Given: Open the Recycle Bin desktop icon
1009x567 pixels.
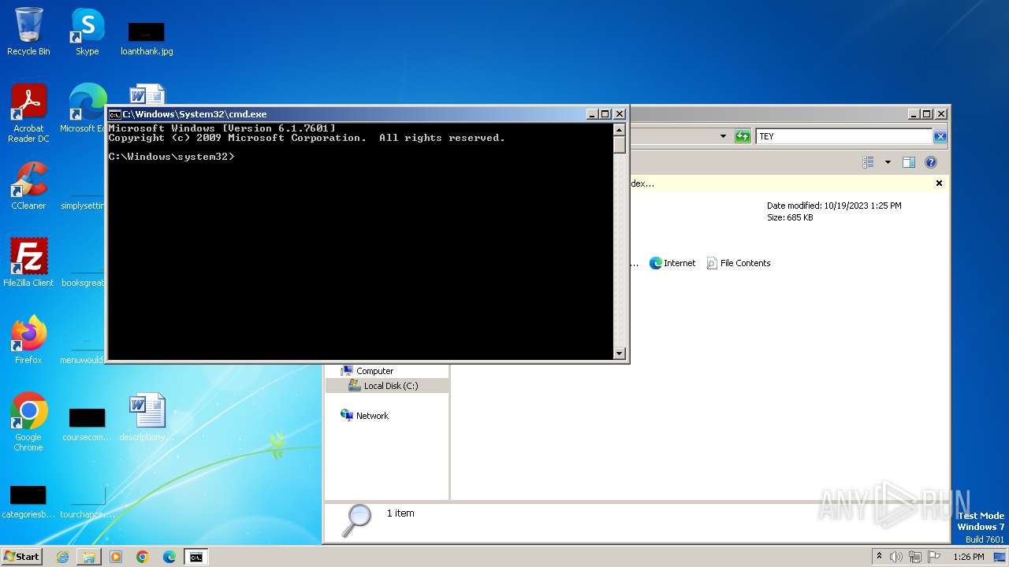Looking at the screenshot, I should pos(28,31).
